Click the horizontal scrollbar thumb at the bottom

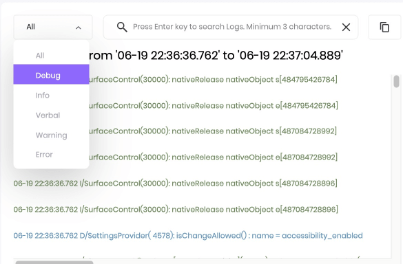54,263
